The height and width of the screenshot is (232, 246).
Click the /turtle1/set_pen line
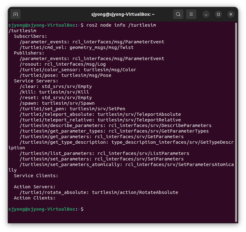coord(72,109)
